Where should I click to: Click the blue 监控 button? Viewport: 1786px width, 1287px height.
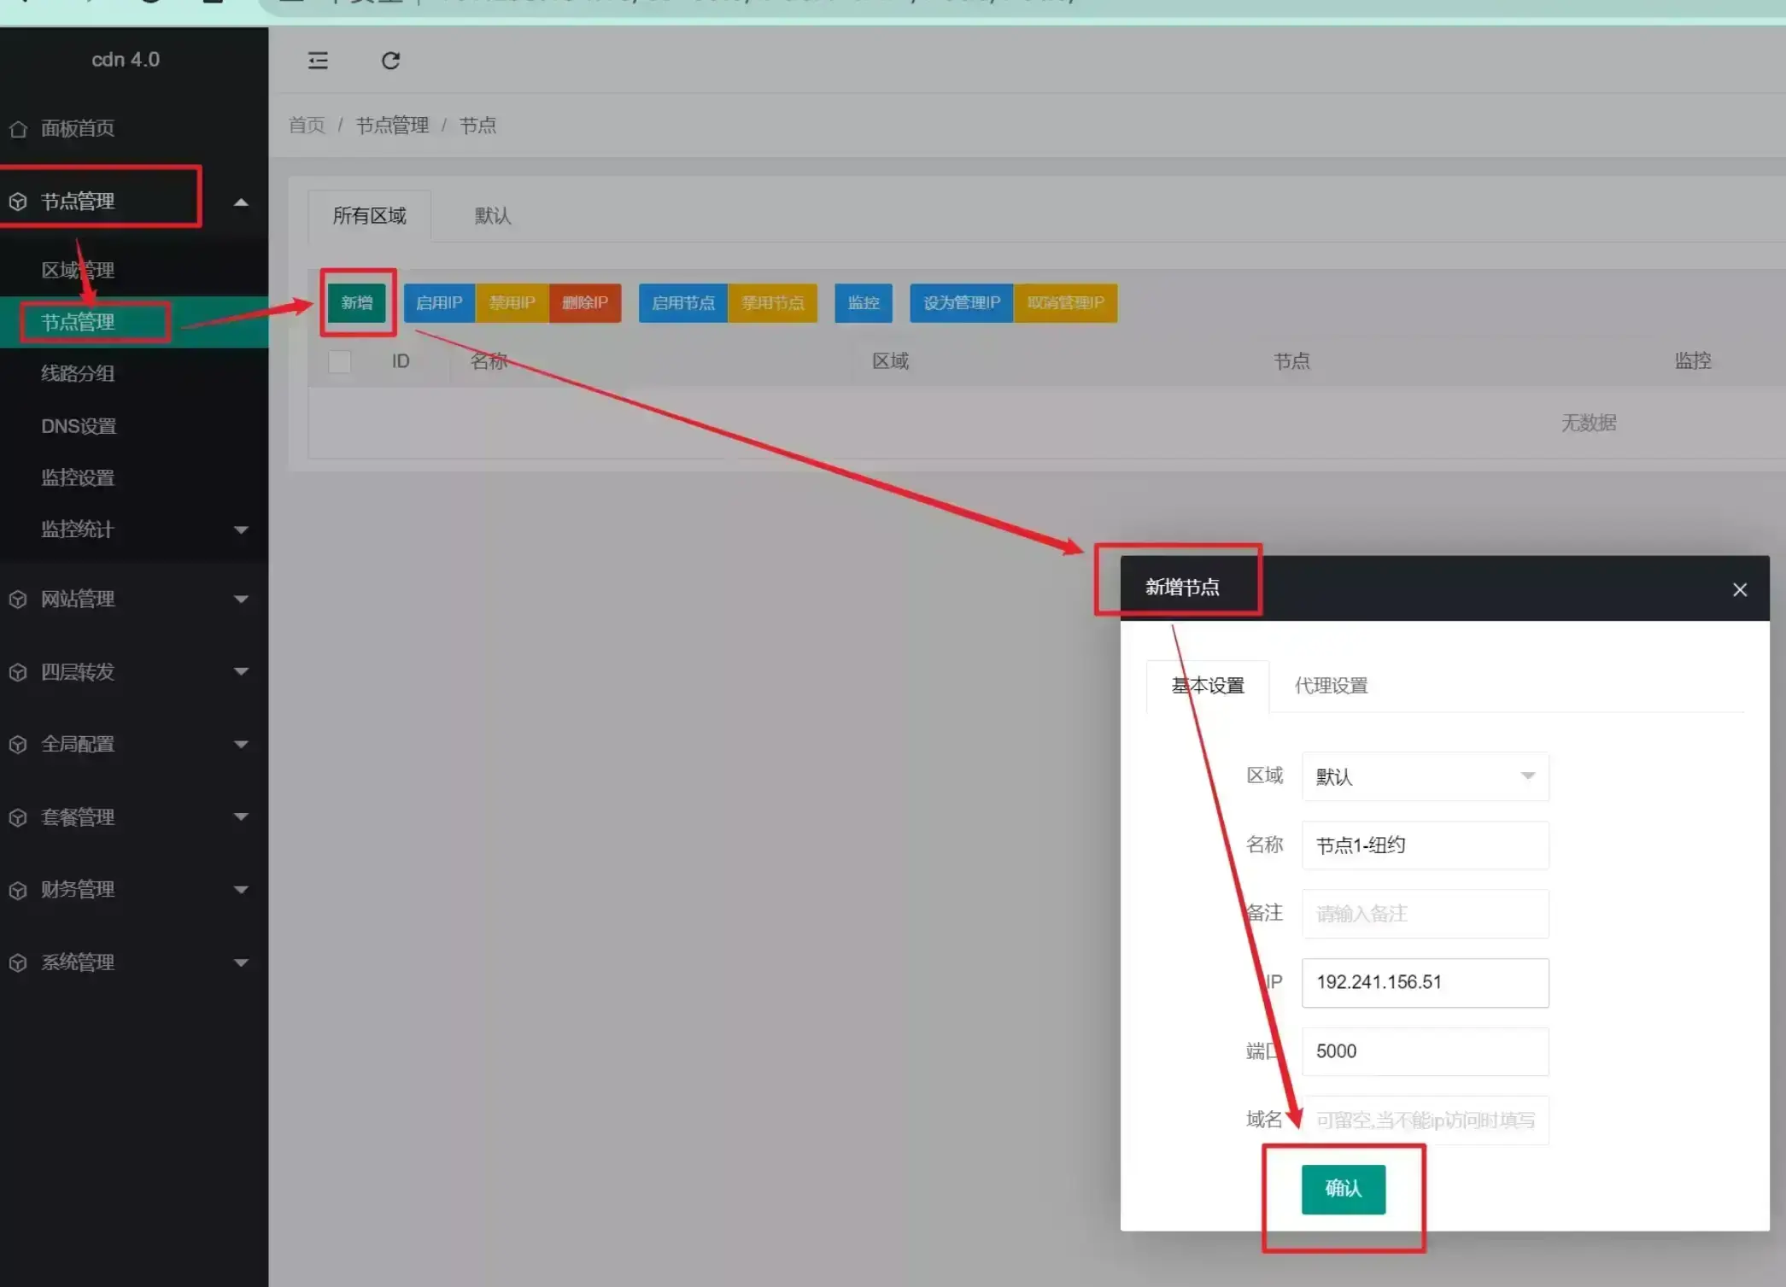(864, 303)
